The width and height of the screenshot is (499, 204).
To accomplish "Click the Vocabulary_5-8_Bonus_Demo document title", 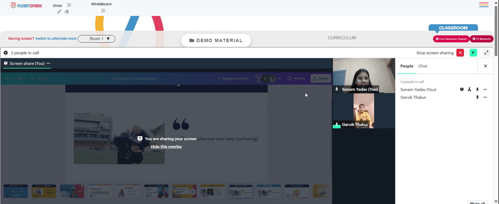I will (x=136, y=78).
